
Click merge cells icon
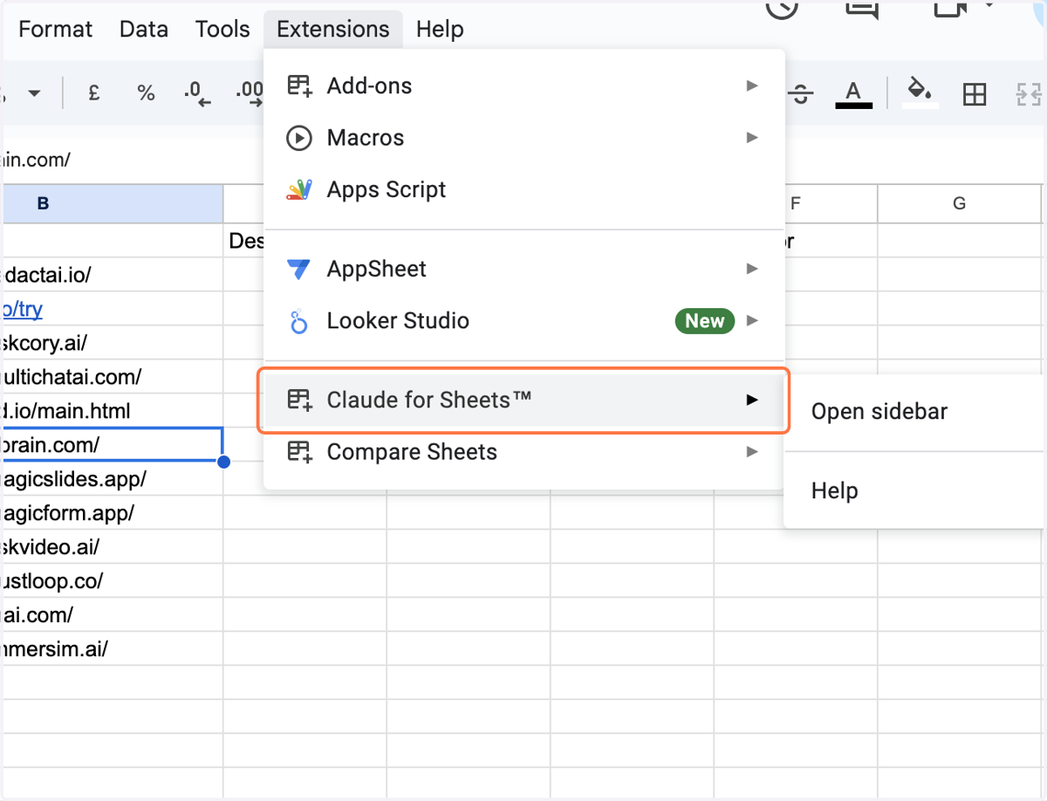[x=1030, y=93]
